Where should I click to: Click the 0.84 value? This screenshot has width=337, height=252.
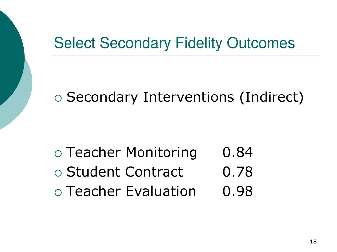pos(238,153)
